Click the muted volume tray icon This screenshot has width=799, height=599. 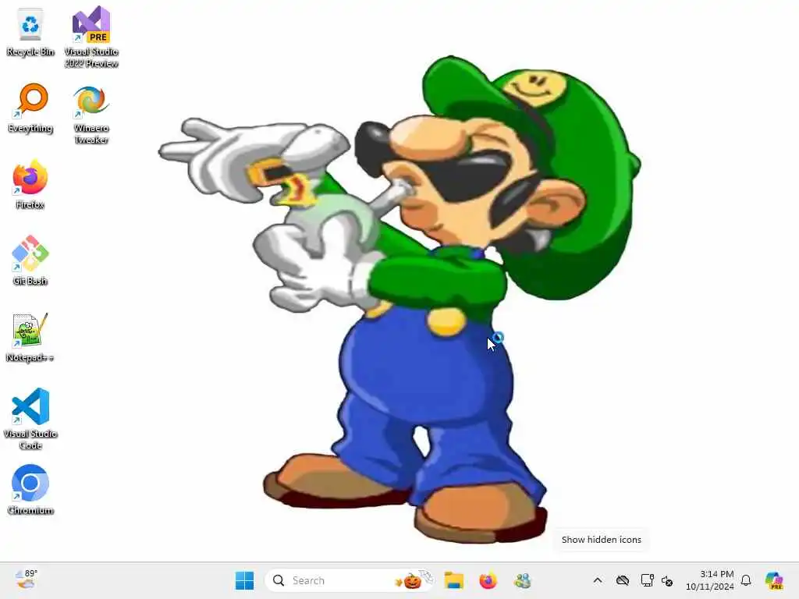tap(667, 580)
